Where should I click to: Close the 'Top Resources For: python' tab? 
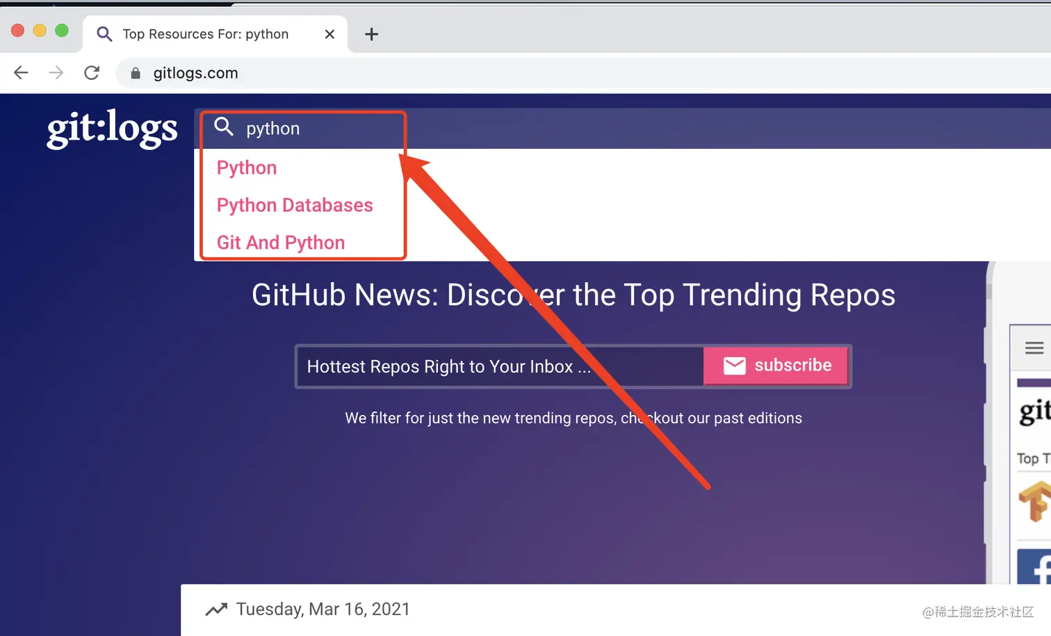click(329, 34)
